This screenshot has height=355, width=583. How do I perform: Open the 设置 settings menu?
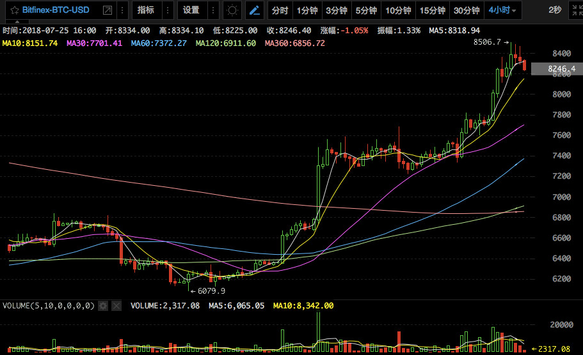pos(191,10)
